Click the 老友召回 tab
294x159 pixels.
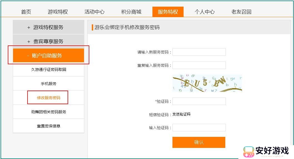241,12
